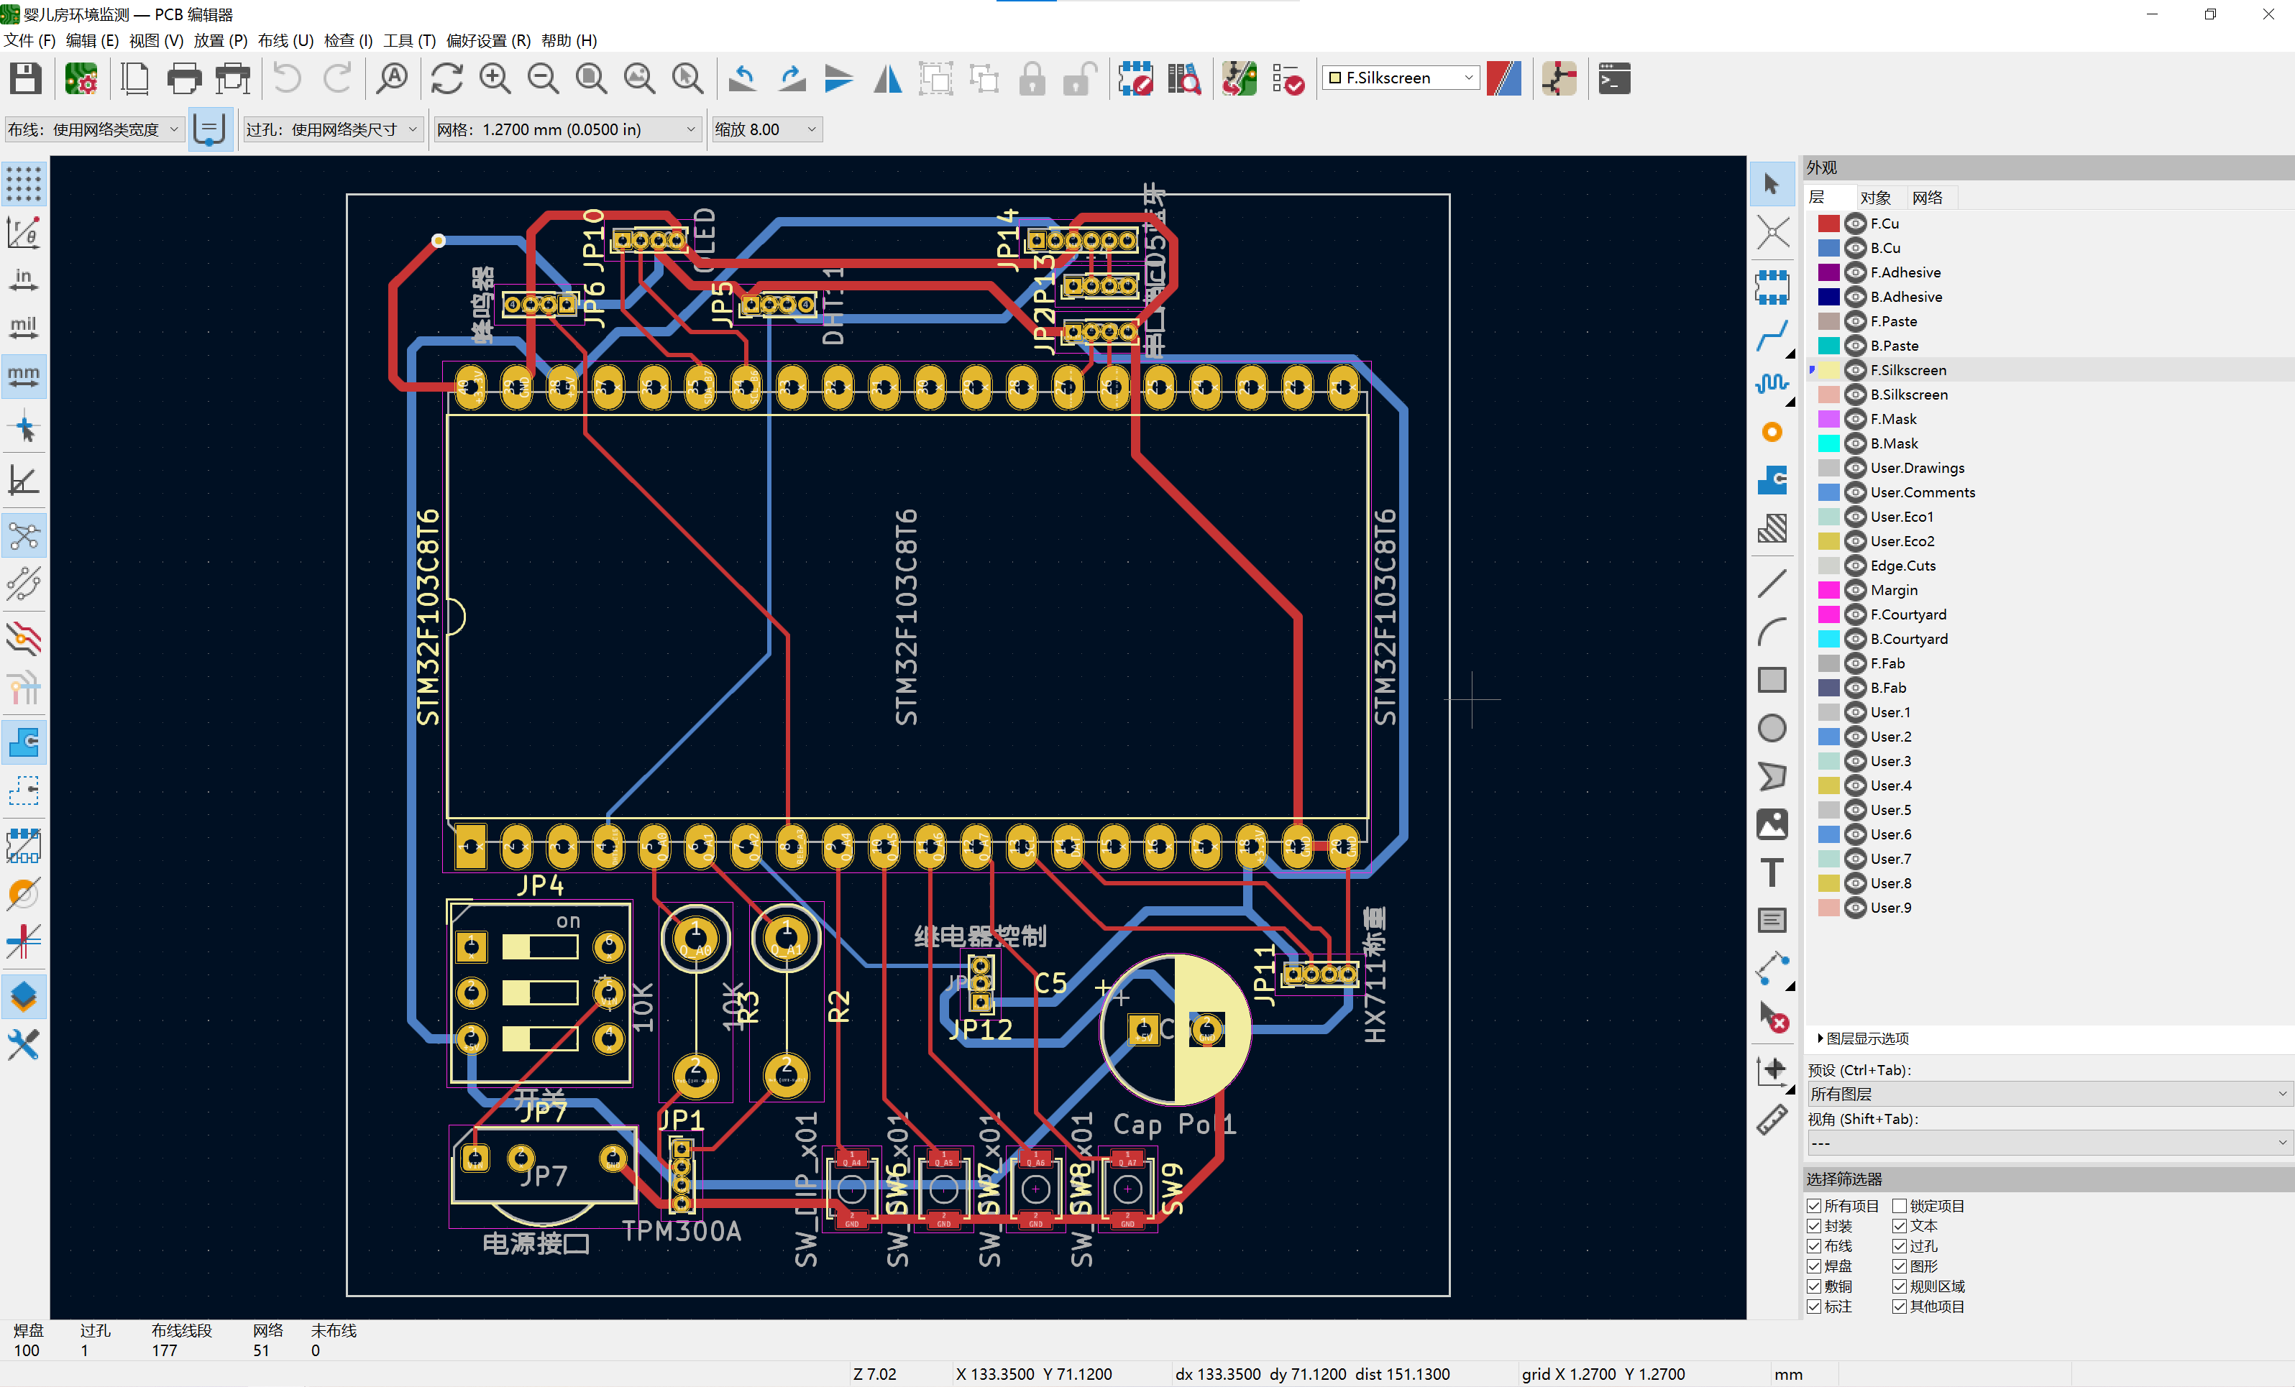This screenshot has width=2295, height=1387.
Task: Select the Draw Line tool
Action: coord(1772,583)
